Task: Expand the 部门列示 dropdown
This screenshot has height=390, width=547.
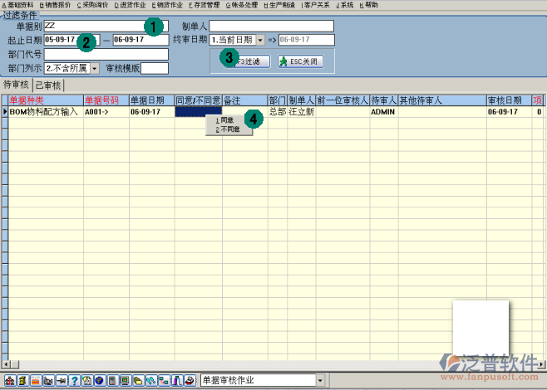Action: (x=94, y=68)
